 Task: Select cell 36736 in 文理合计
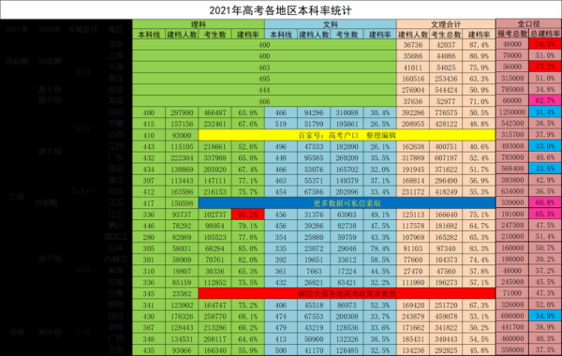pos(413,45)
